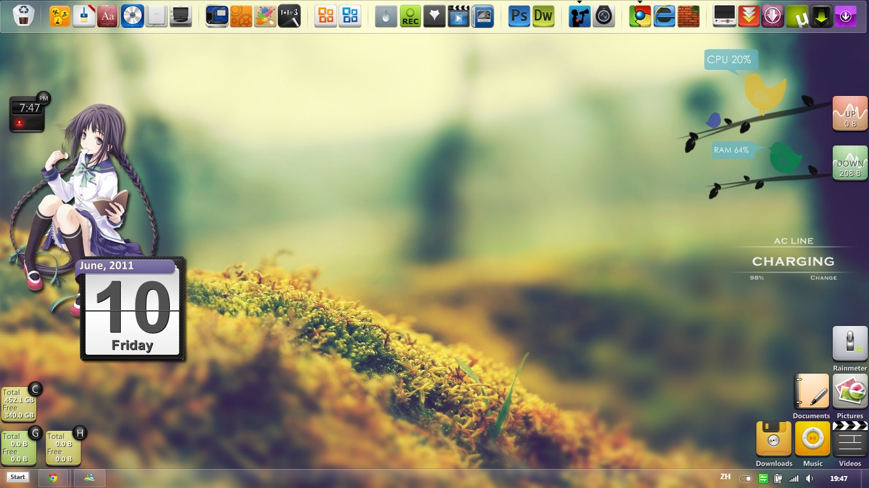Open the network signal tray flyout
Image resolution: width=869 pixels, height=488 pixels.
coord(794,478)
